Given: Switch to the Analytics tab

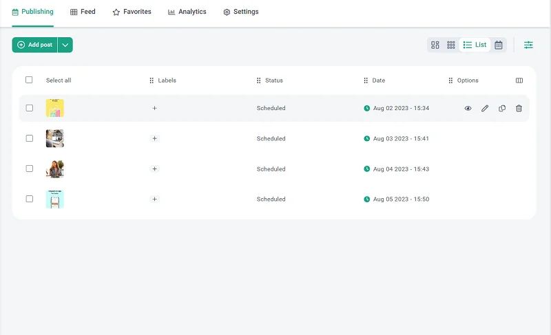Looking at the screenshot, I should (x=187, y=12).
